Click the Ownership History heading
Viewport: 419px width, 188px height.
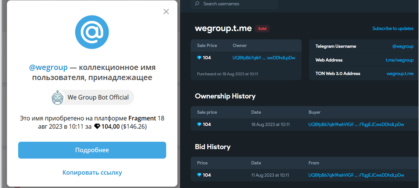click(225, 96)
